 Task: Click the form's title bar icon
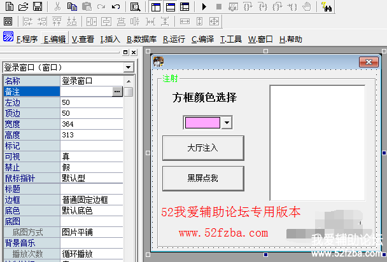(x=158, y=62)
